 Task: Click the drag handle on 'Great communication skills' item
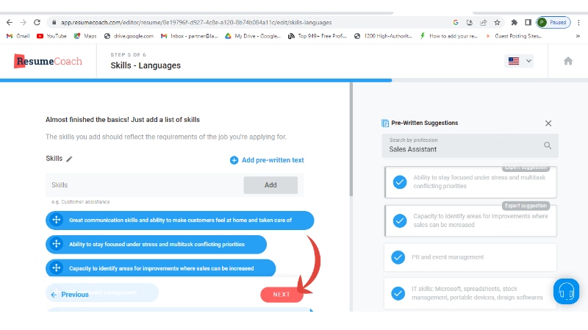[x=57, y=220]
